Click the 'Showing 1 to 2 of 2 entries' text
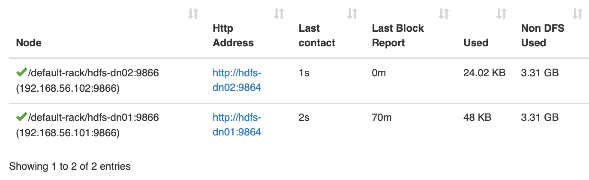Screen dimensions: 589x180 70,166
